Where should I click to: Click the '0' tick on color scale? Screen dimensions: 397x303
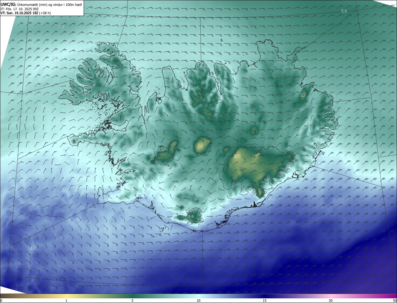(x=1, y=301)
